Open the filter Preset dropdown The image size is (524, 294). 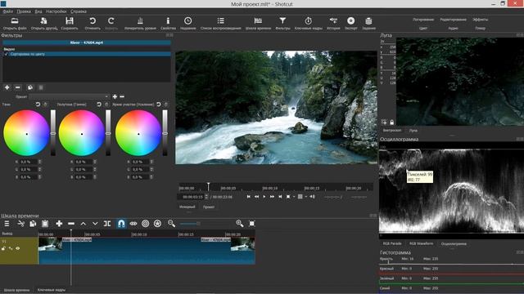coord(69,96)
